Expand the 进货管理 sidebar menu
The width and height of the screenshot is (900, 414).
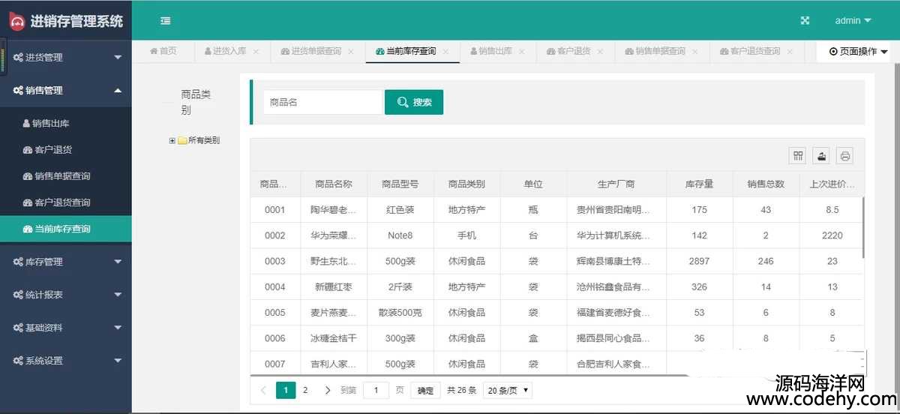click(66, 57)
